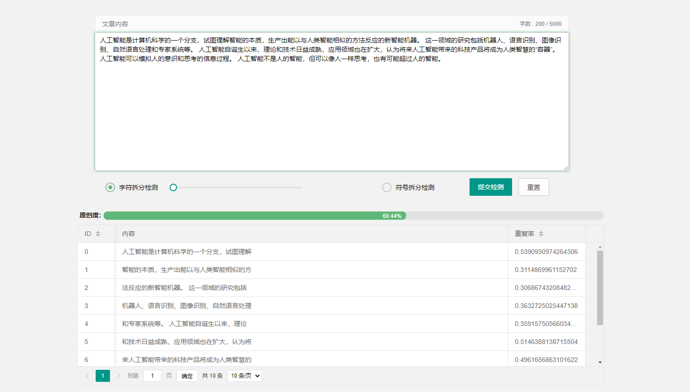Select 符号拆分检测 radio option
690x392 pixels.
387,187
